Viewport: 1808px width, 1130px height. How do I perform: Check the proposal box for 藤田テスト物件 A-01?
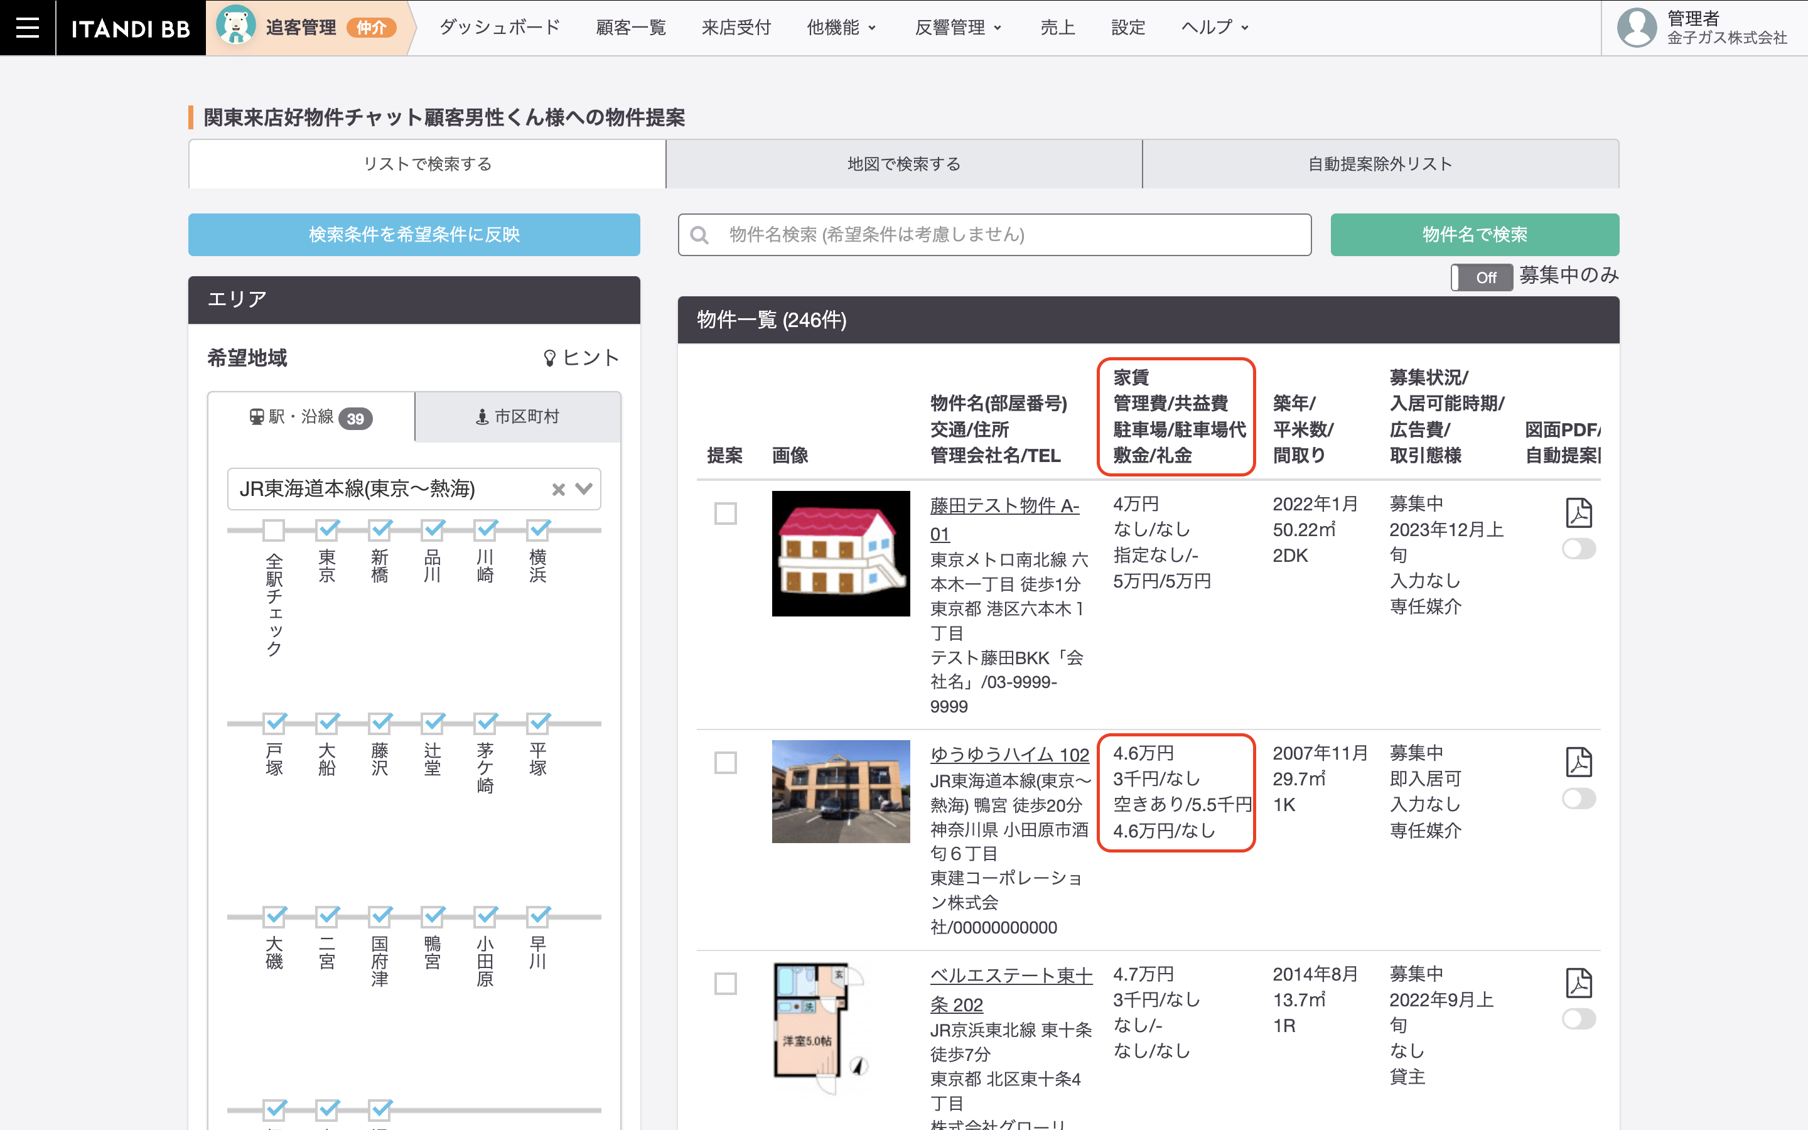pyautogui.click(x=726, y=514)
